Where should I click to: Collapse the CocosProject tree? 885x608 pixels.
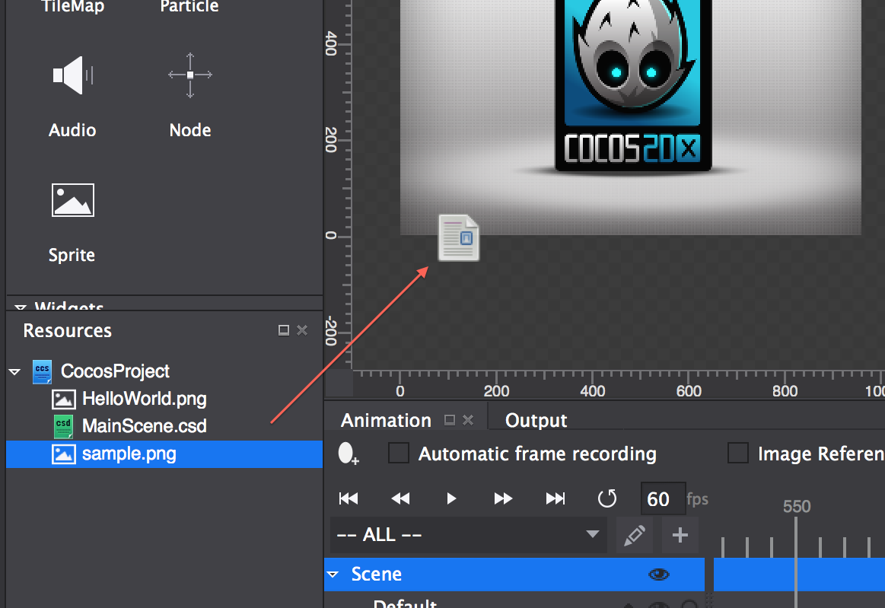point(14,371)
